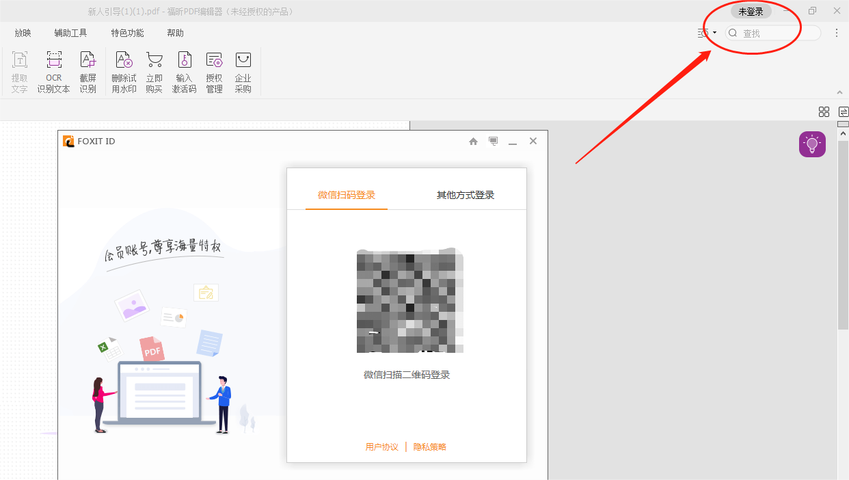
Task: Collapse the ribbon using the chevron arrow
Action: click(x=839, y=92)
